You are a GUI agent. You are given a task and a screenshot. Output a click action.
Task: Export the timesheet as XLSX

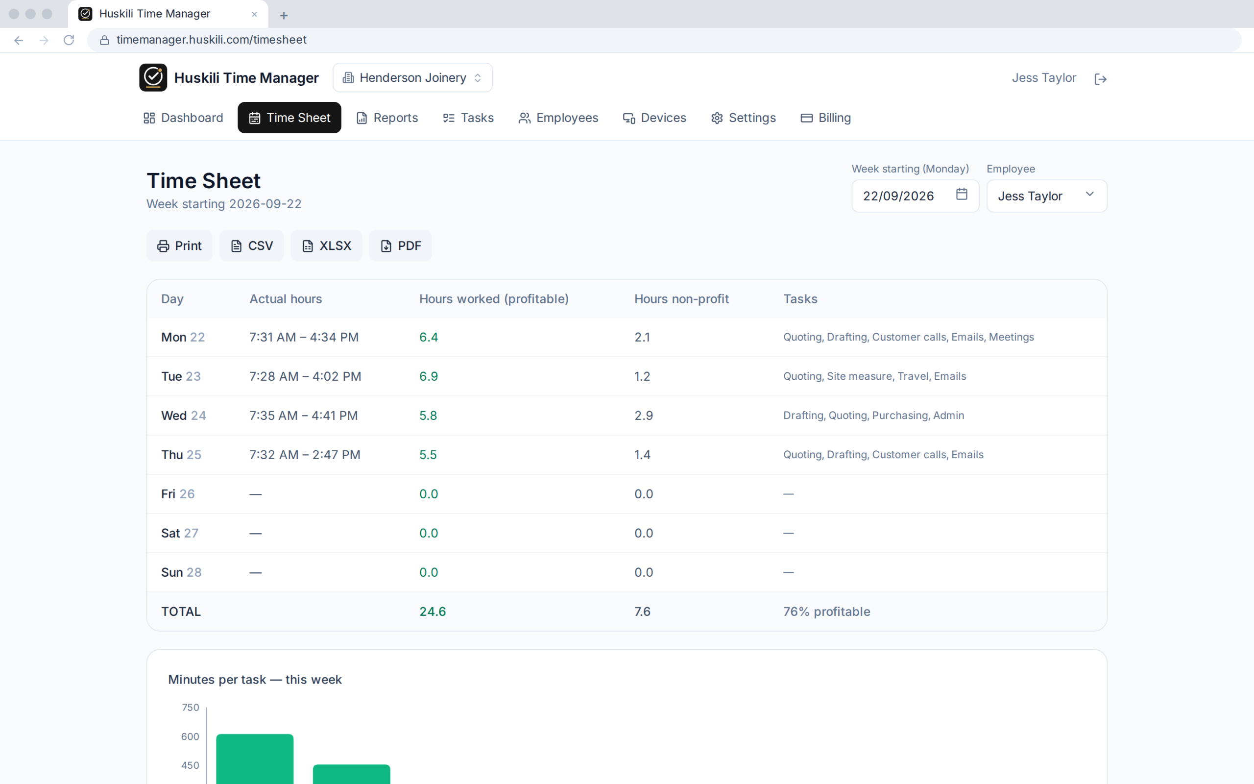pyautogui.click(x=326, y=246)
